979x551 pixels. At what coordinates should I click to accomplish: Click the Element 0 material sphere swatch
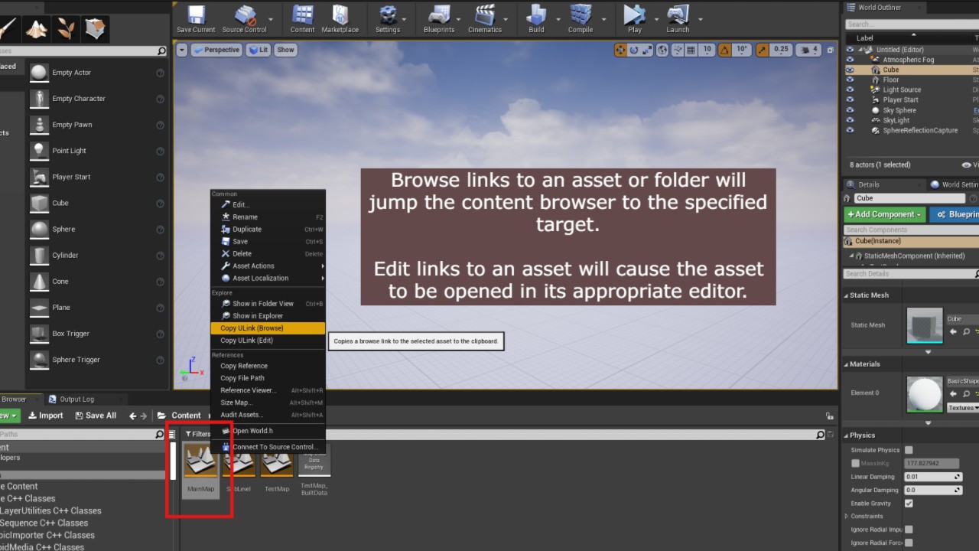click(x=925, y=394)
